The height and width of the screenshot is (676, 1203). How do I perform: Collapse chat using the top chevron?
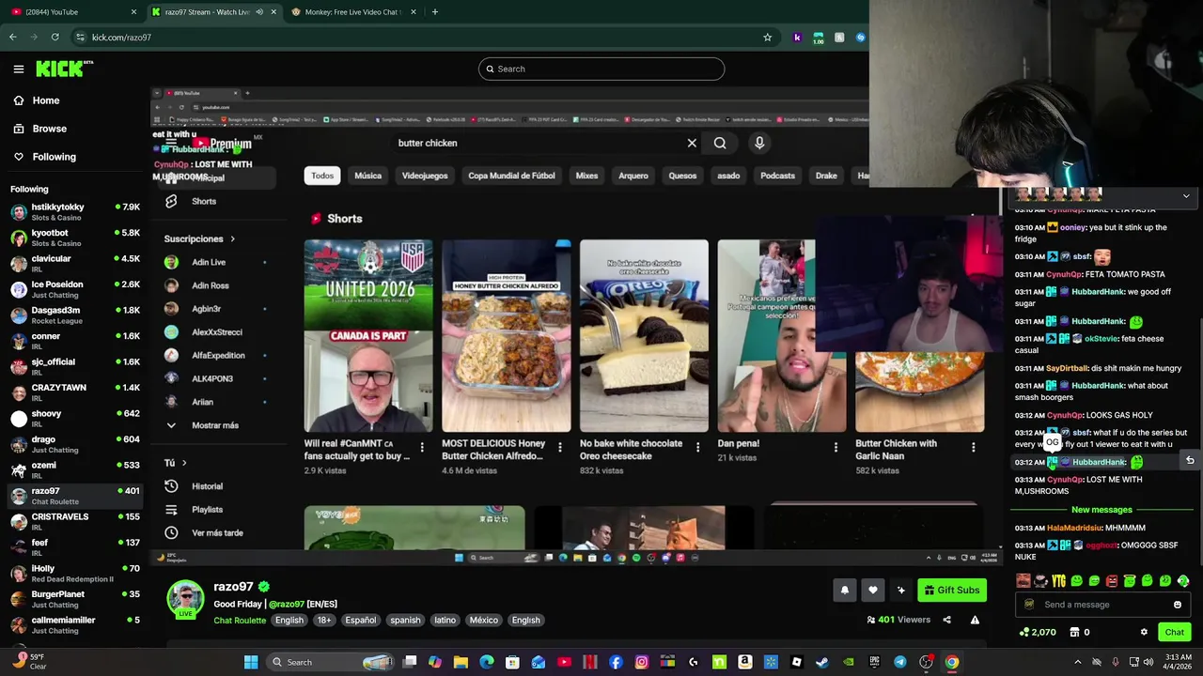(1186, 196)
